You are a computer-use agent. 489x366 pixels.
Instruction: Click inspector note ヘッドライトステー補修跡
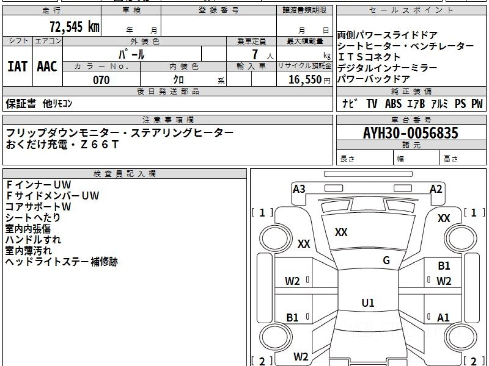62,261
